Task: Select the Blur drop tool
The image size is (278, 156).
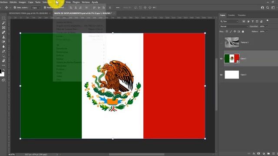Action: point(3,46)
